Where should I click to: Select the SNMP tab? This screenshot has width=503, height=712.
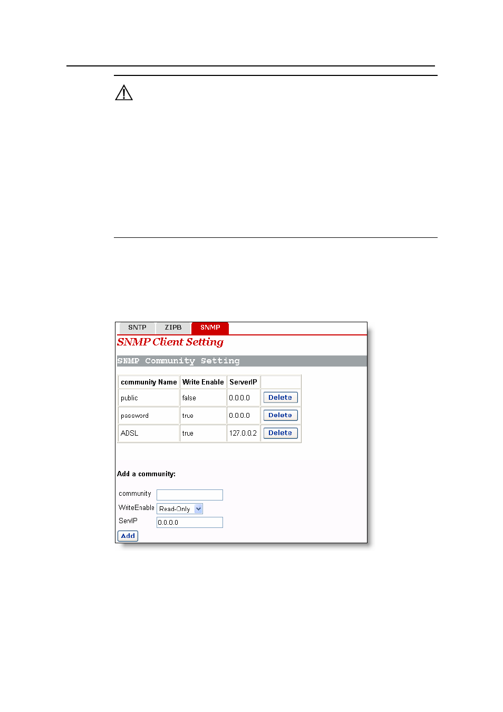click(210, 328)
